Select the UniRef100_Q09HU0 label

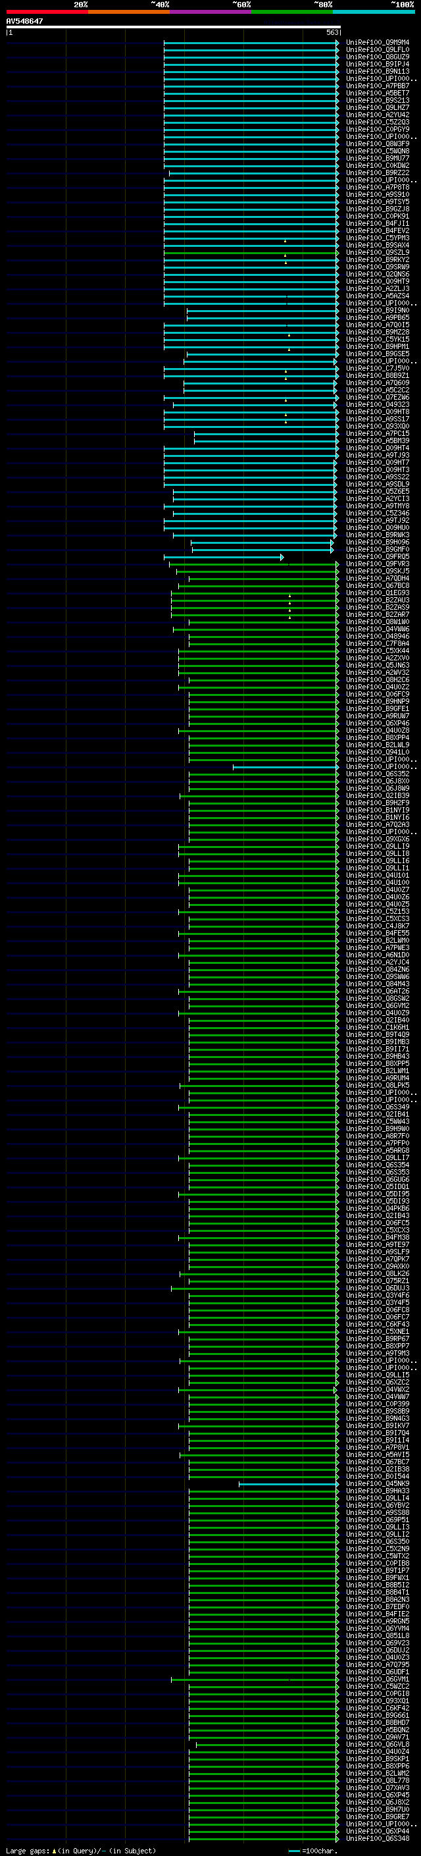tap(378, 527)
